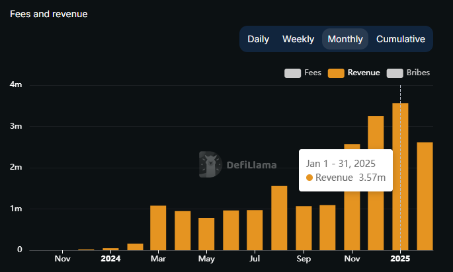The image size is (453, 272).
Task: Click the July 2024 revenue bar
Action: click(x=255, y=230)
